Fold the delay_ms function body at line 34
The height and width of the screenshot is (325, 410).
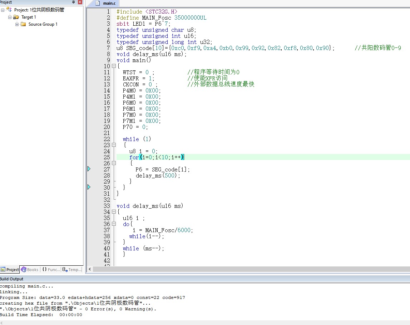pos(114,212)
